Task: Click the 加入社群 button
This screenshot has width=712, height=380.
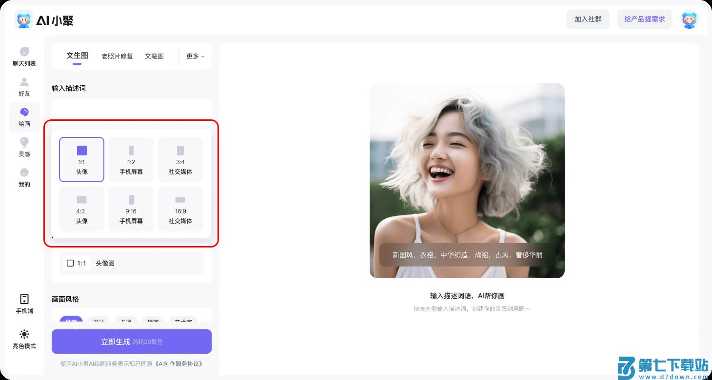Action: coord(588,19)
